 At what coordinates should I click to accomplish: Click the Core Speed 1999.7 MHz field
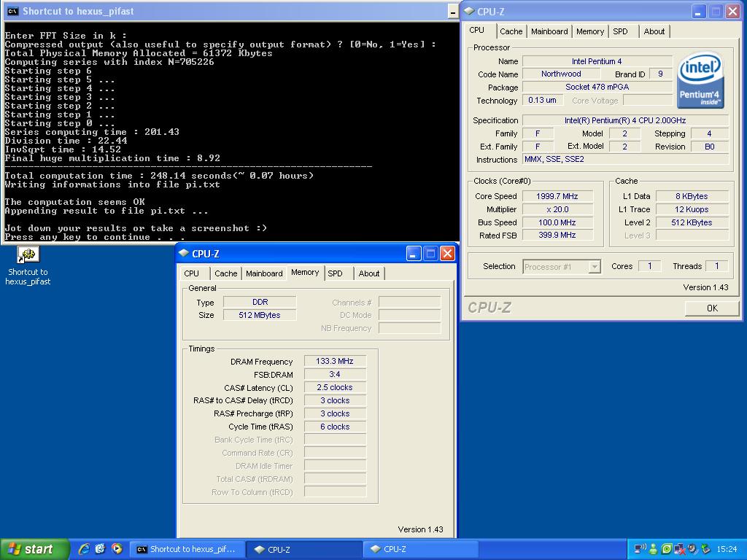pyautogui.click(x=557, y=196)
